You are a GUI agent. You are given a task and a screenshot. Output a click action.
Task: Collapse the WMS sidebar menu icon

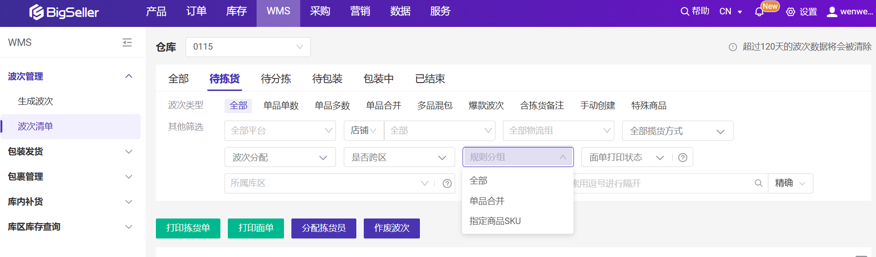(127, 43)
